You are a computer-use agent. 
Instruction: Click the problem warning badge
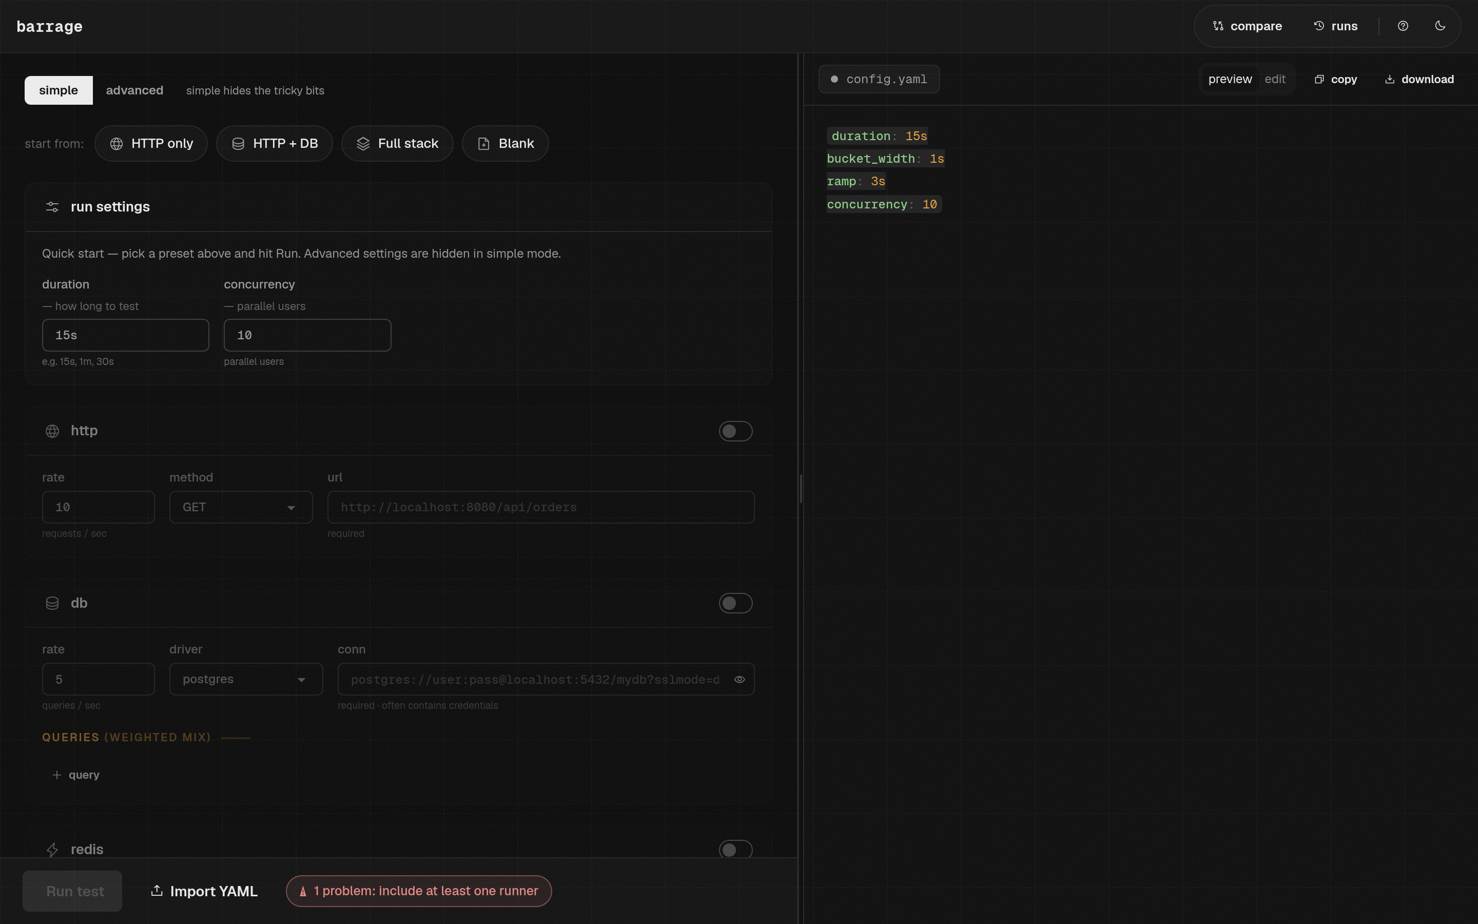point(418,891)
